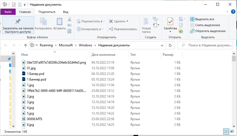Viewport: 237px width, 136px height.
Task: Sort by the Тип column header
Action: [x=133, y=55]
